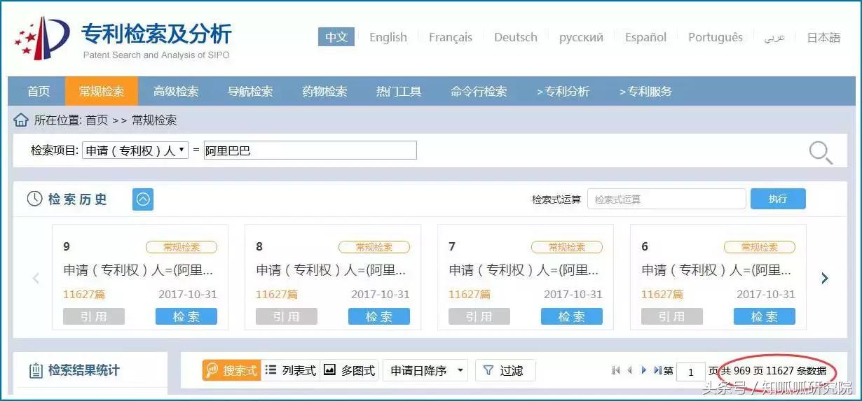The width and height of the screenshot is (862, 401).
Task: Select 中文 language
Action: pos(336,37)
